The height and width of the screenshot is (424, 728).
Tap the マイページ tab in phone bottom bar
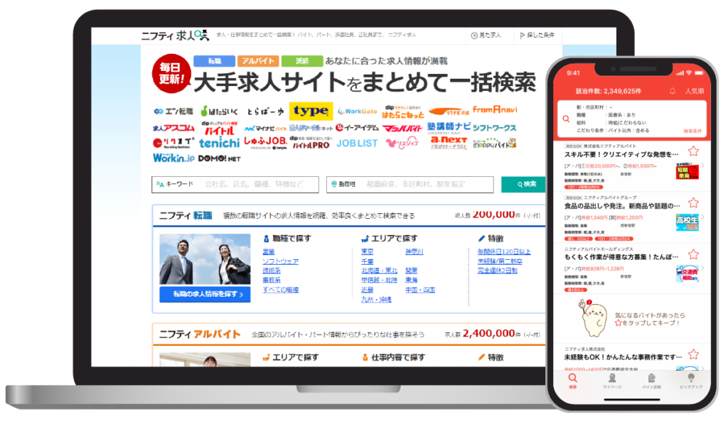(x=612, y=381)
